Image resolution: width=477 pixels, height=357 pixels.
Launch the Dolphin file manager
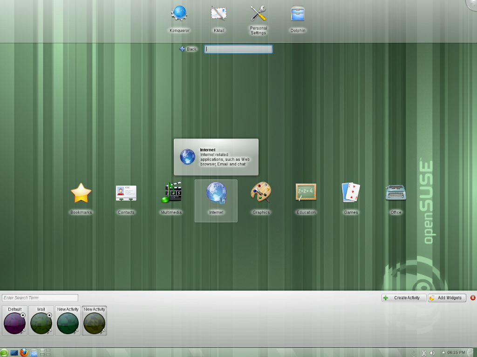[x=298, y=14]
